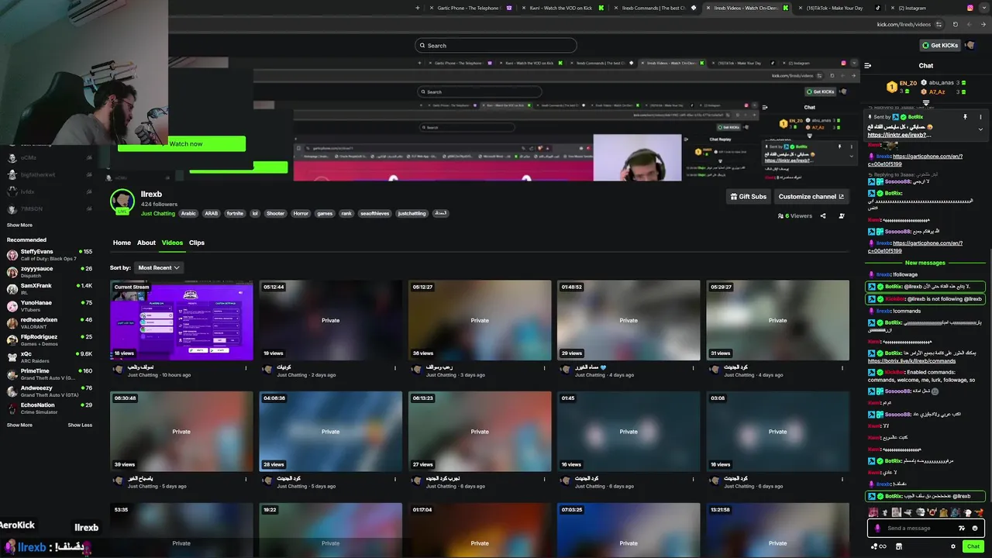
Task: Click the kick.com/llrexb/videos address bar
Action: [904, 24]
